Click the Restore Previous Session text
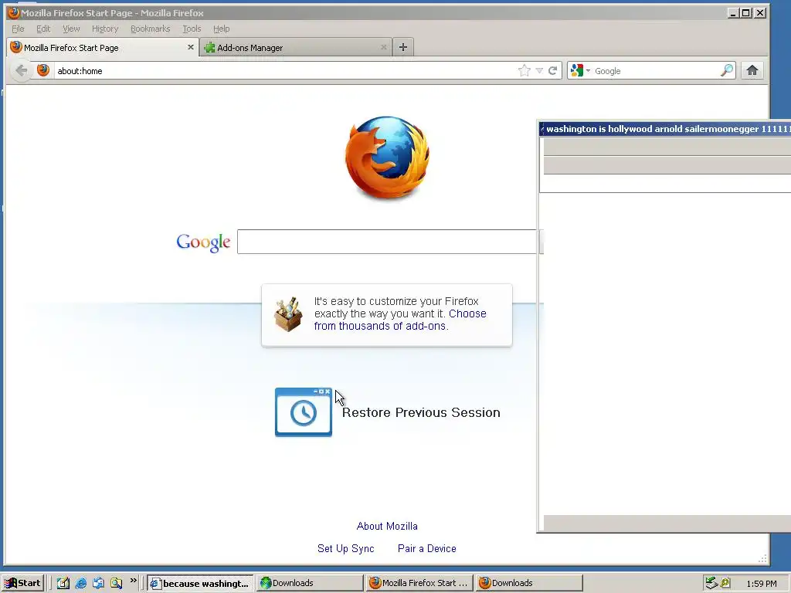Image resolution: width=791 pixels, height=593 pixels. point(421,412)
